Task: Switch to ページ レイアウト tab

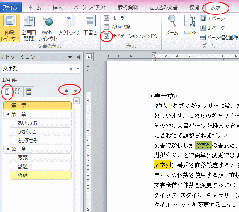Action: point(90,7)
